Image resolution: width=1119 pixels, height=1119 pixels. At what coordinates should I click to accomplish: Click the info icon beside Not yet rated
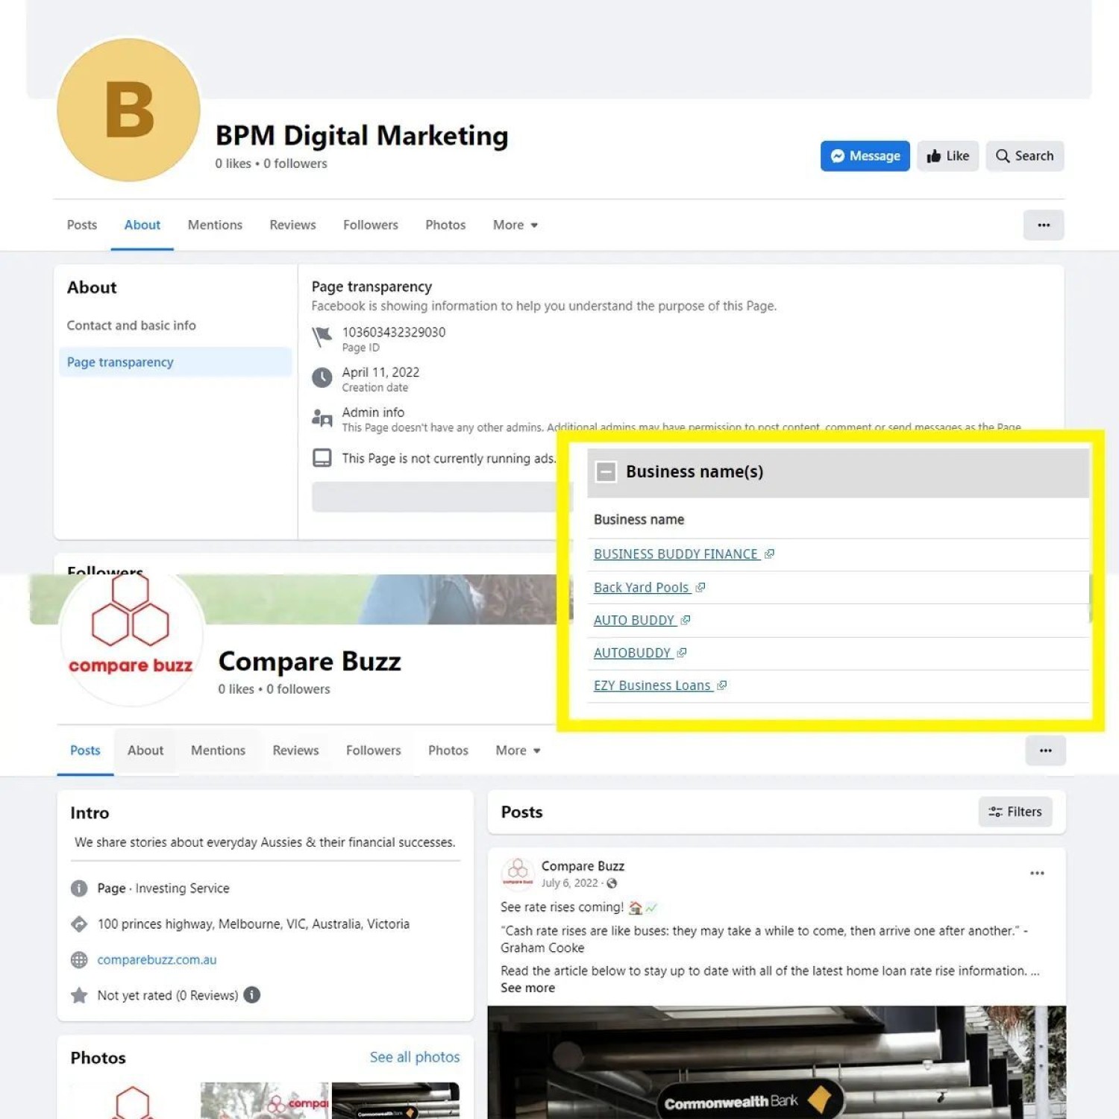tap(252, 995)
